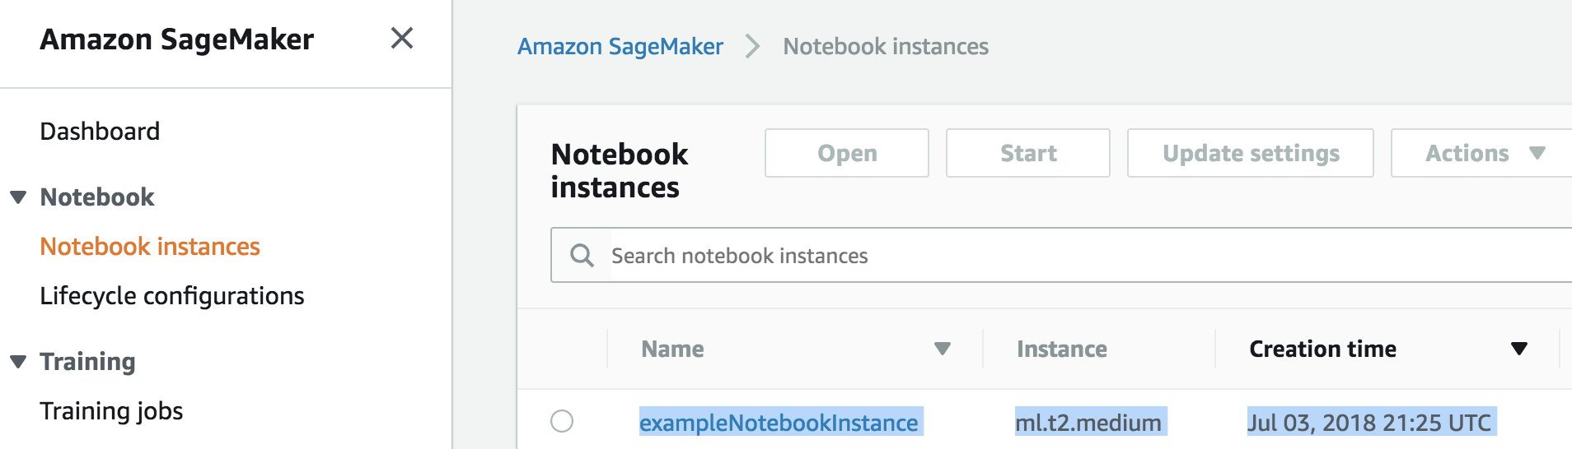Navigate to Training jobs

point(111,411)
